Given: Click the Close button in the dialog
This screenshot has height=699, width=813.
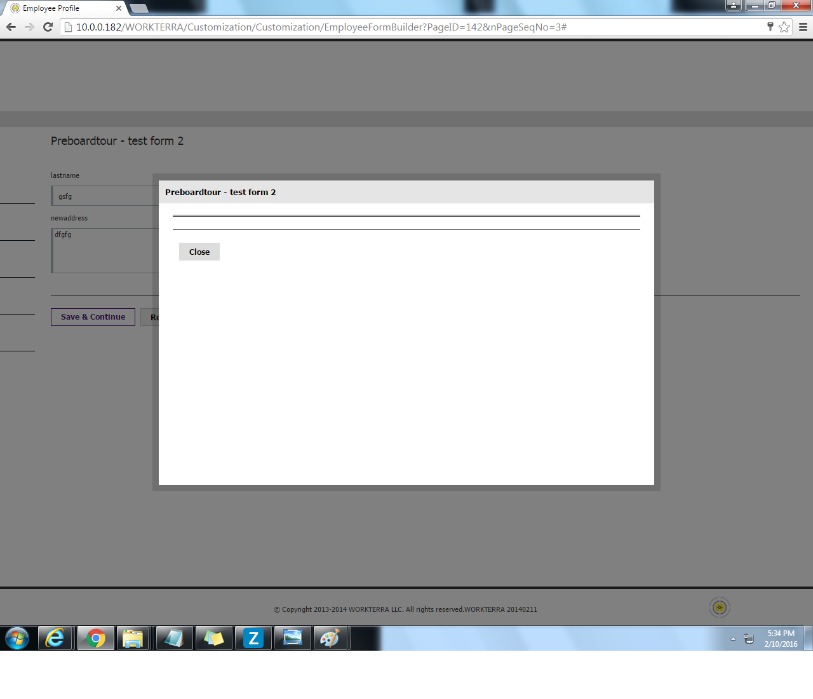Looking at the screenshot, I should 199,252.
